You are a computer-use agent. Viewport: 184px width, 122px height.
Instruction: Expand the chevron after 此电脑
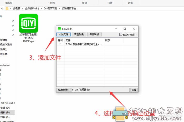[23, 8]
